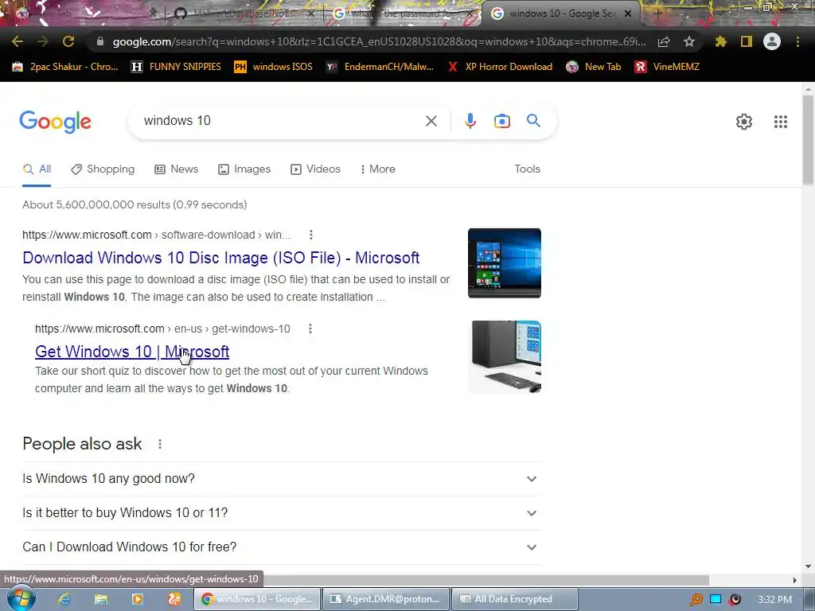Click the share page icon in address bar

click(663, 41)
